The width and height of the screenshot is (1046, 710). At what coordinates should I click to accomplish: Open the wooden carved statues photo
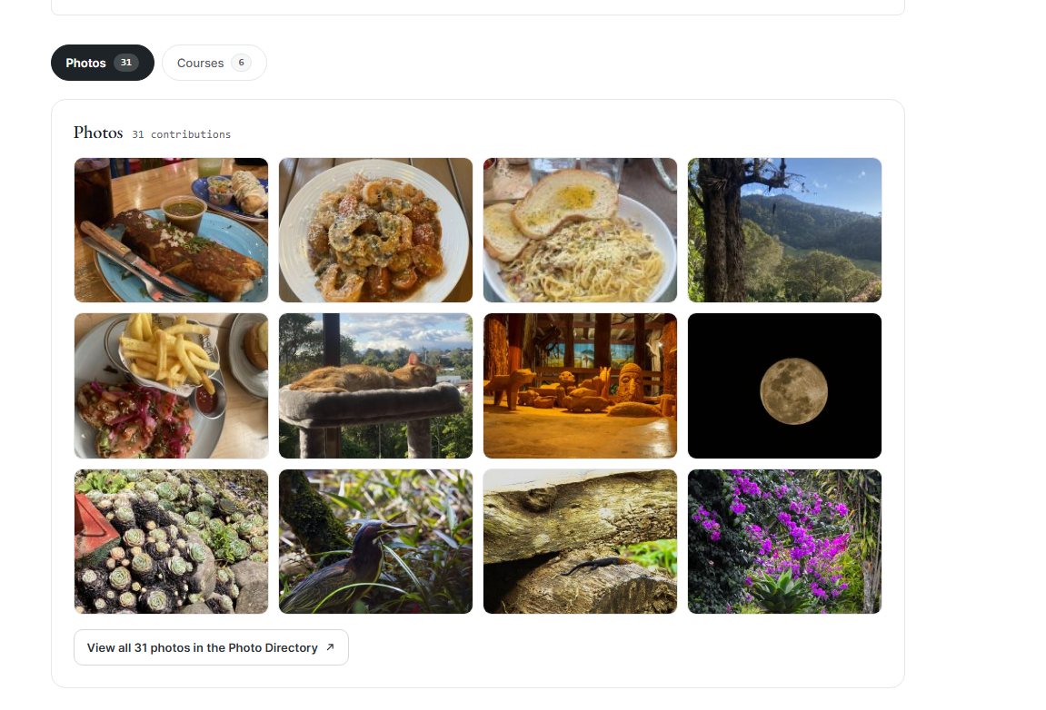coord(581,386)
